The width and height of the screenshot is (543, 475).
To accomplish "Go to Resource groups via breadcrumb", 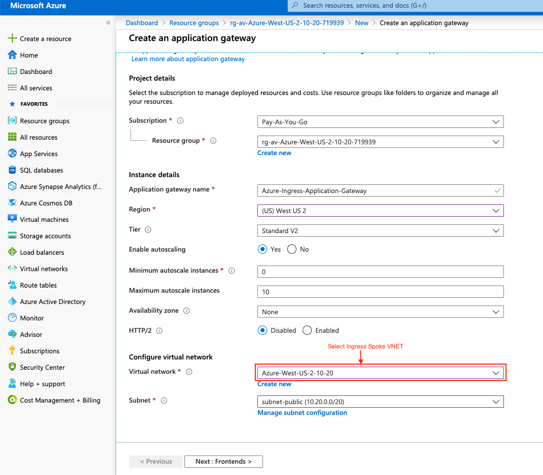I will point(194,23).
